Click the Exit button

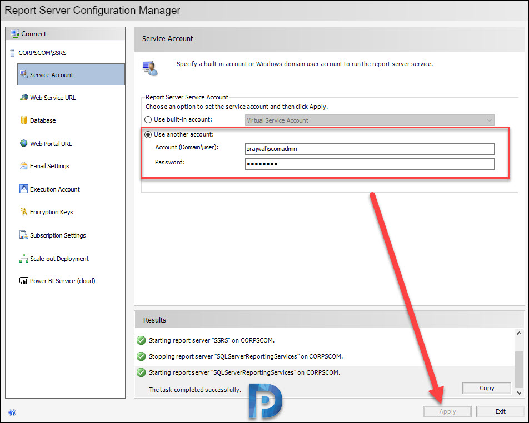click(500, 411)
